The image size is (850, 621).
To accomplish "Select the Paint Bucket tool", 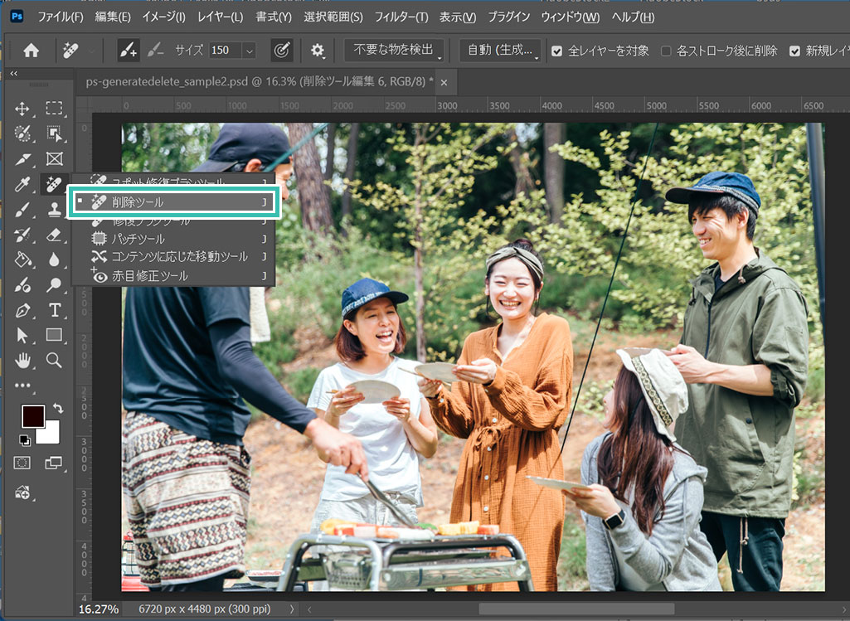I will (x=22, y=260).
